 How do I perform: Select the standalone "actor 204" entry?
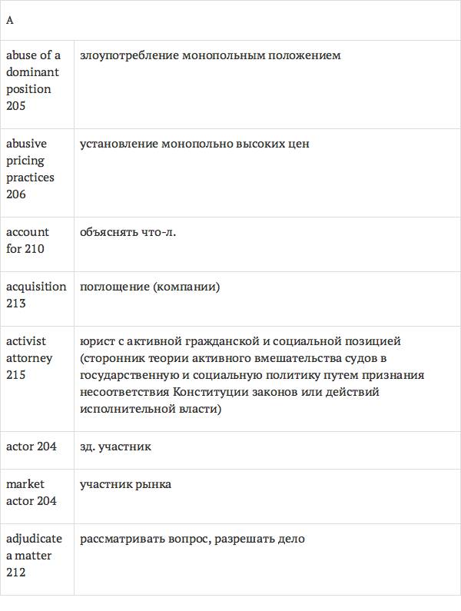(x=32, y=447)
